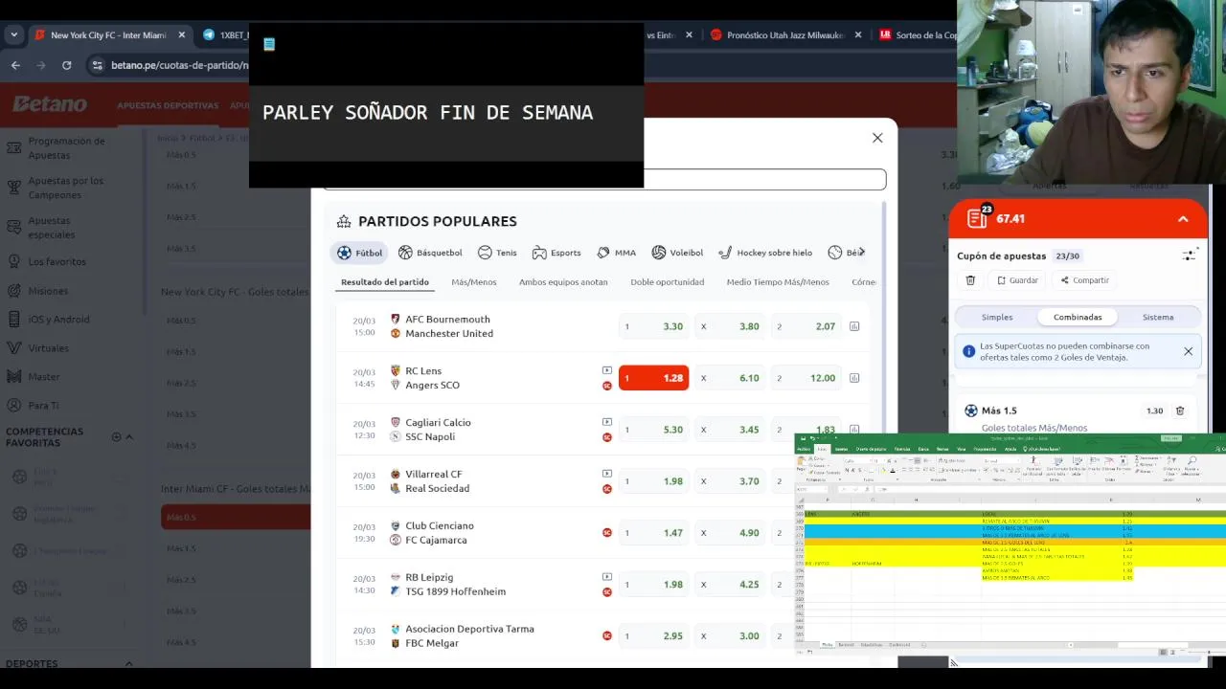1226x689 pixels.
Task: Open statistics icon for Bournemouth match
Action: click(854, 326)
